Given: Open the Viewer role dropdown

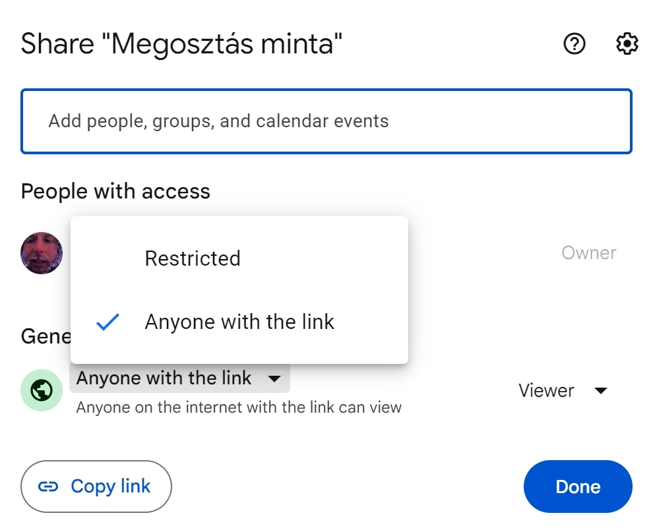Looking at the screenshot, I should tap(562, 390).
